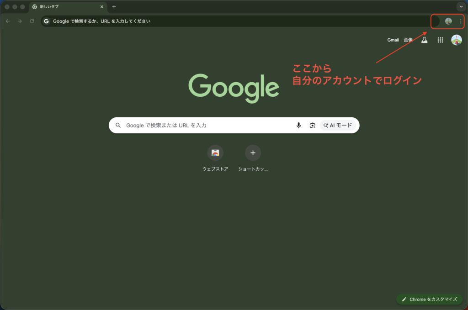Open the 画像 link

(x=408, y=40)
